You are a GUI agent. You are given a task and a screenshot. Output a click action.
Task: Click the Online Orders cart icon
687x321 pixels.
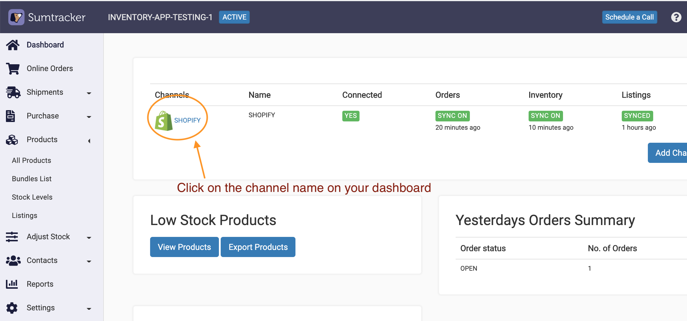click(13, 69)
